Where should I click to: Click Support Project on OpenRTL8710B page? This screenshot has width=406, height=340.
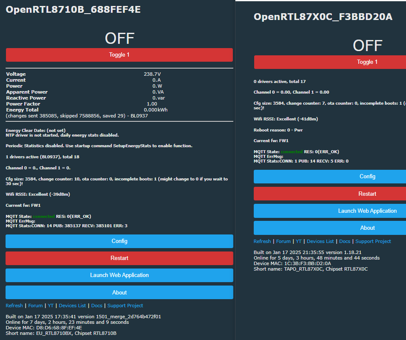pyautogui.click(x=125, y=306)
